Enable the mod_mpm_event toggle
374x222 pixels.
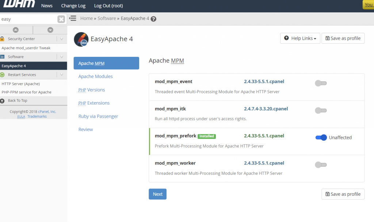[x=321, y=83]
